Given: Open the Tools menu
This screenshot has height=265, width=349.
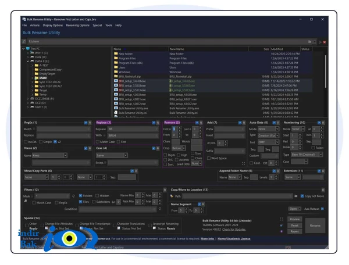Looking at the screenshot, I should 109,26.
